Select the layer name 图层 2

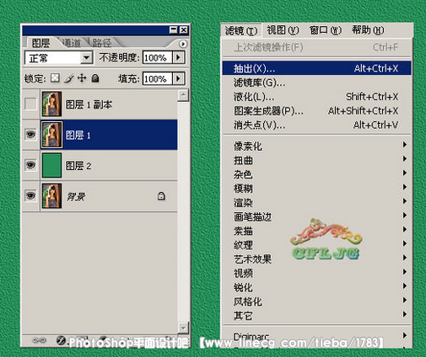pos(78,166)
